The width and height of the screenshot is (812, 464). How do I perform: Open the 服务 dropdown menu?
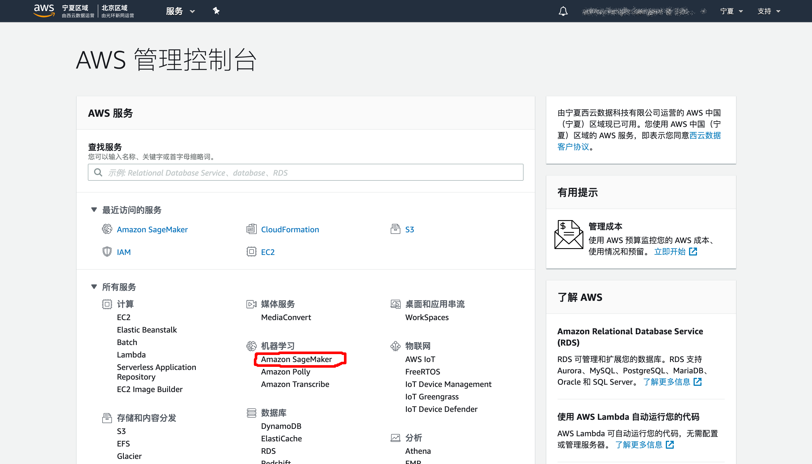click(180, 11)
